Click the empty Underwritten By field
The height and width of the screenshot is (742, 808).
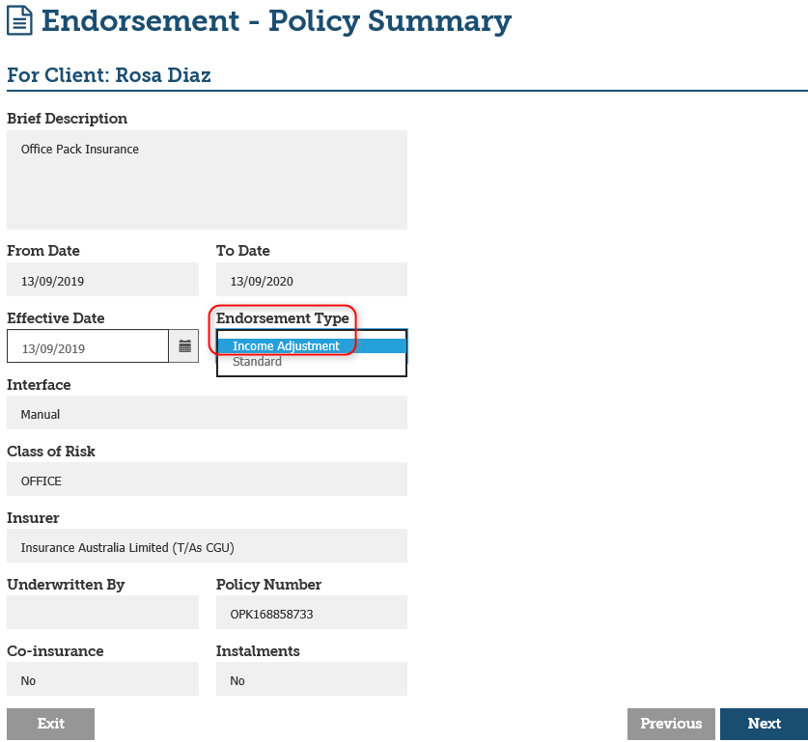(102, 613)
